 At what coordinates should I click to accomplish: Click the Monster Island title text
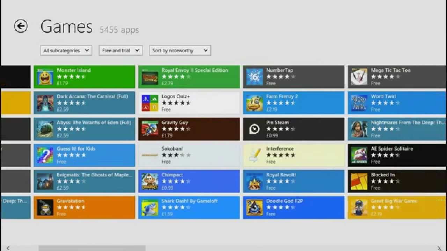click(x=74, y=70)
